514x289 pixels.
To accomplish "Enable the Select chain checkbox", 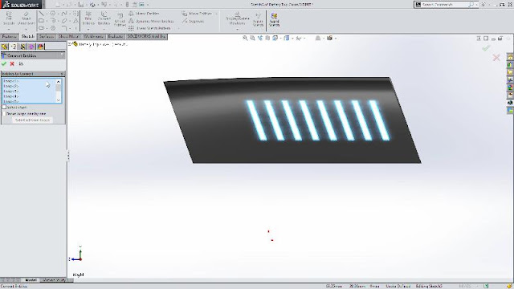I will point(4,107).
